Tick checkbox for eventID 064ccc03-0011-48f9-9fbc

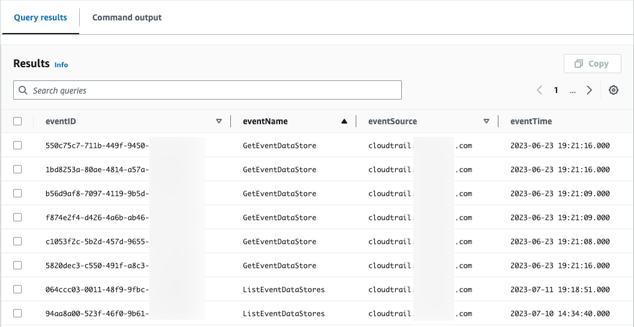17,289
